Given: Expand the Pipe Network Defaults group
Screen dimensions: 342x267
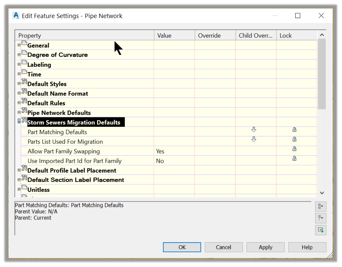Looking at the screenshot, I should coord(19,112).
